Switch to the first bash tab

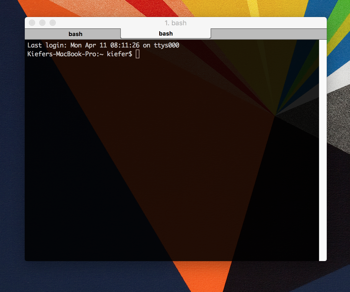pos(75,34)
